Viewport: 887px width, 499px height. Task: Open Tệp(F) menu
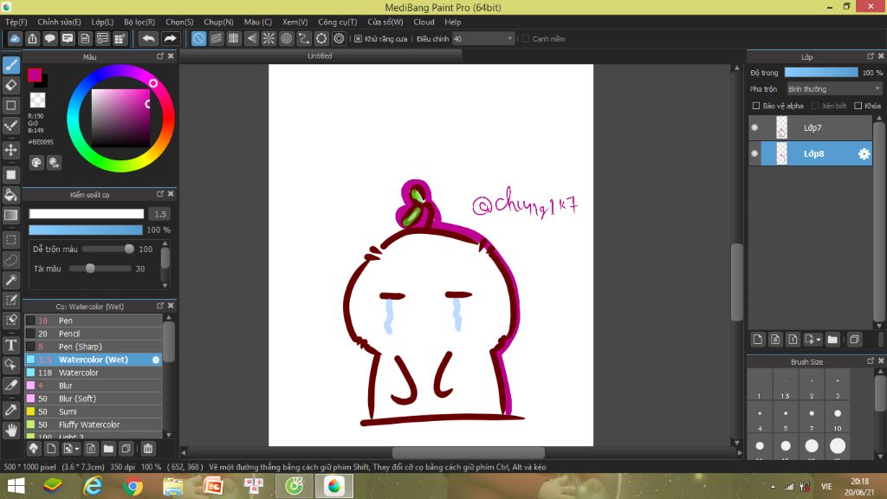pyautogui.click(x=16, y=22)
